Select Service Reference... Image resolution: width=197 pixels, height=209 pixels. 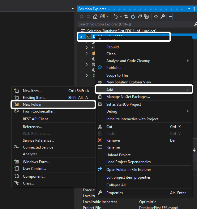click(54, 140)
